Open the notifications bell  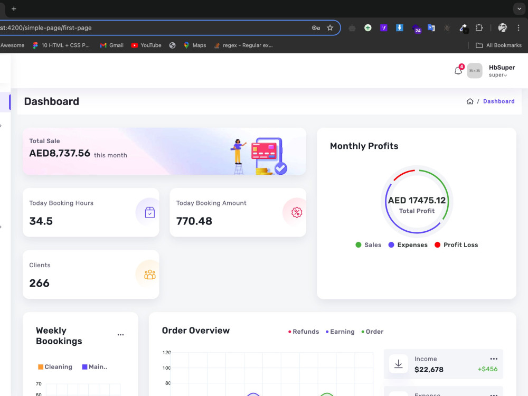(458, 70)
